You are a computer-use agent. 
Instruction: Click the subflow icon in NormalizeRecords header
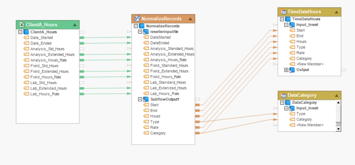(x=137, y=19)
